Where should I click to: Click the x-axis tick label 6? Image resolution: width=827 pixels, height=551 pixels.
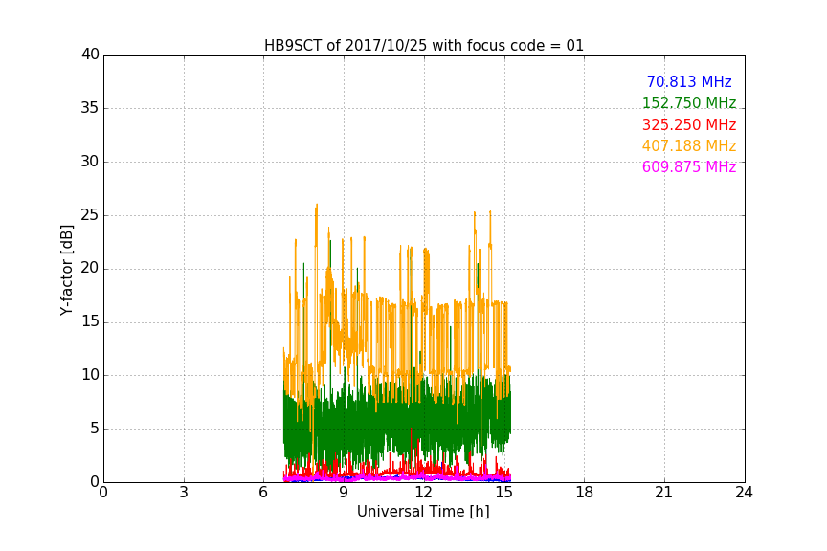click(x=264, y=493)
